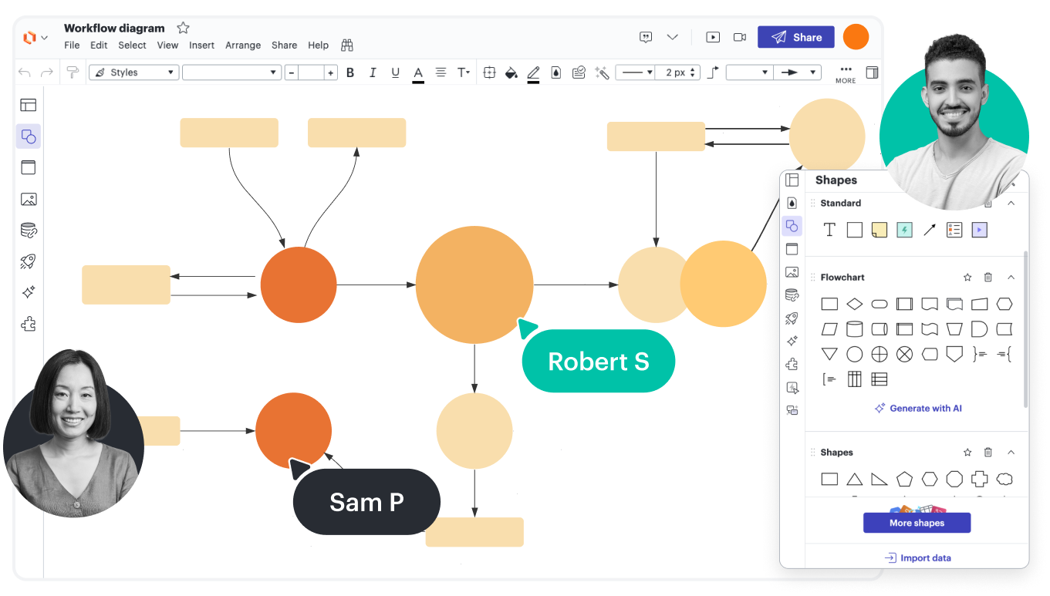Collapse the Flowchart section chevron
This screenshot has width=1050, height=596.
click(x=1011, y=278)
